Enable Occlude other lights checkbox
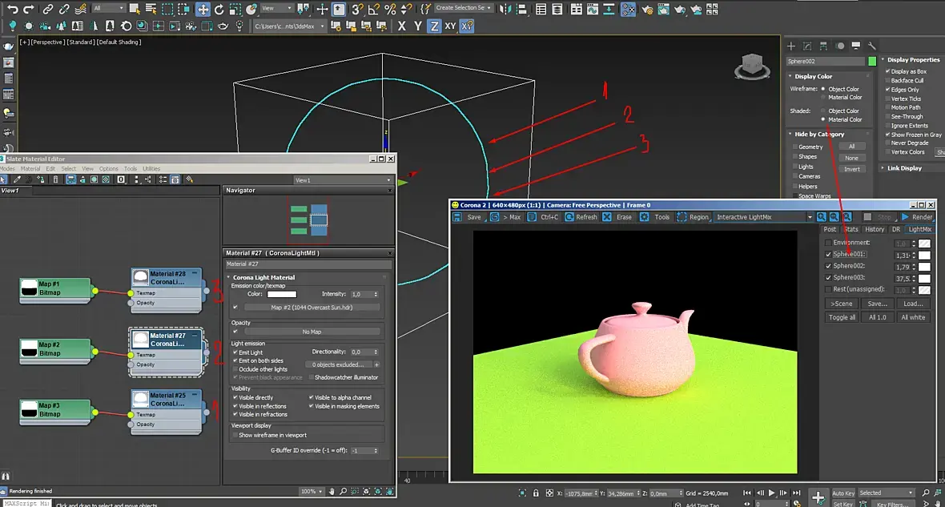The image size is (945, 507). [235, 369]
